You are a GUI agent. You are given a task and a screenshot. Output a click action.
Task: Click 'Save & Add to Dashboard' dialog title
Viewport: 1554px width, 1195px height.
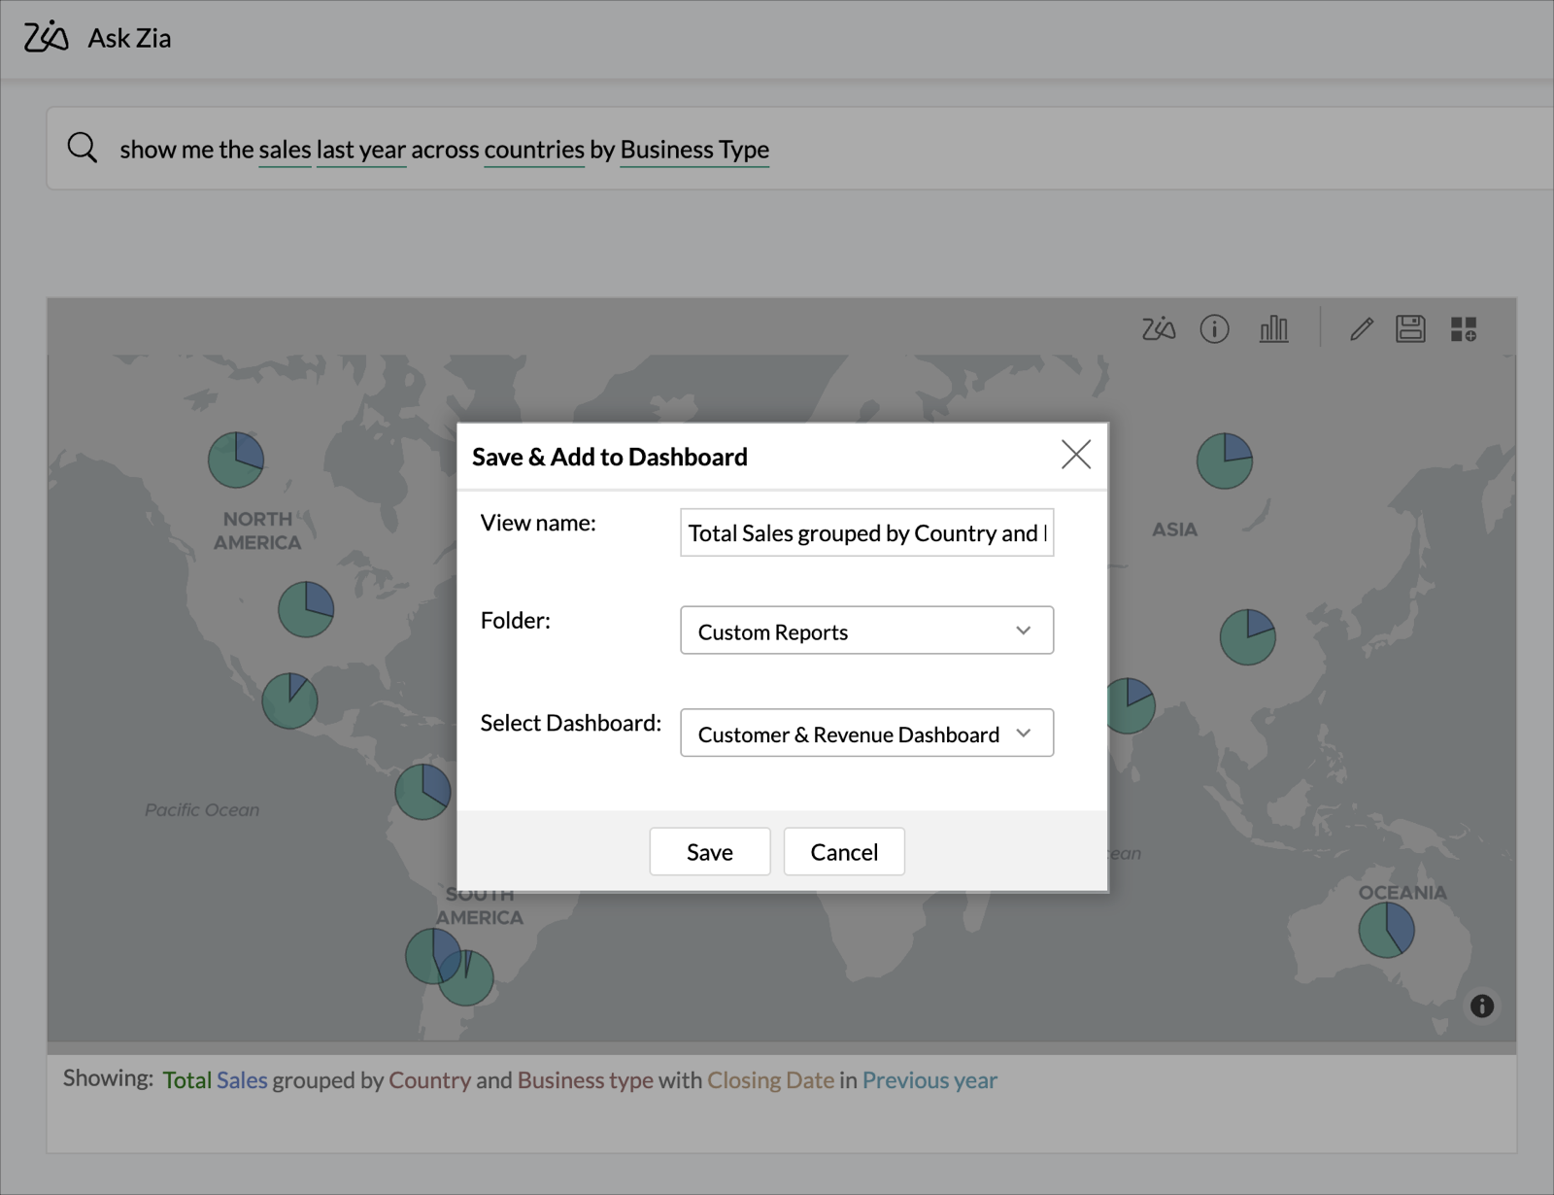610,457
